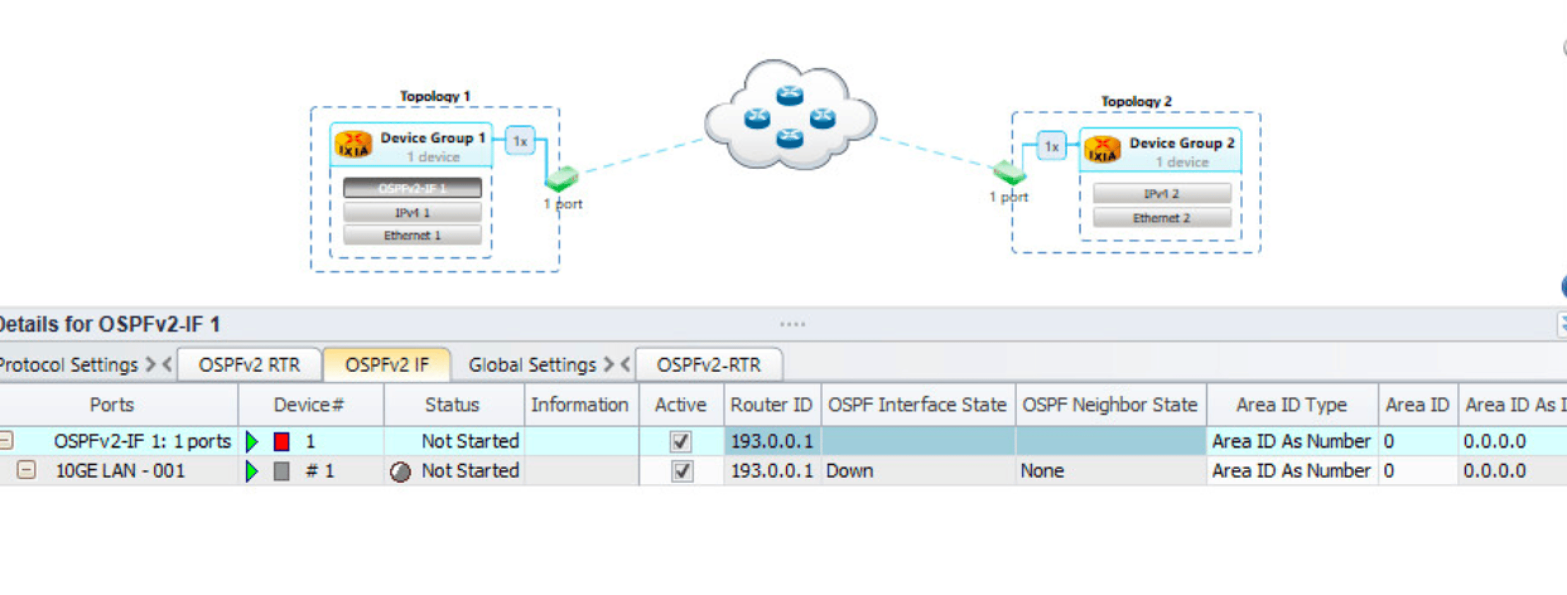The image size is (1567, 595).
Task: Open the OSPFv2-RTR global settings tab
Action: (x=708, y=364)
